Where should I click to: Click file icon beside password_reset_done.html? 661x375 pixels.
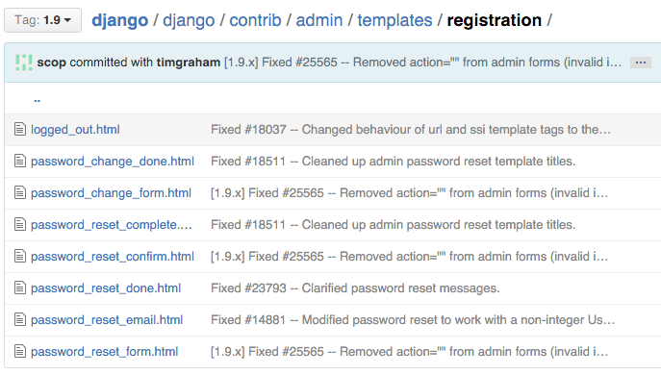(20, 287)
